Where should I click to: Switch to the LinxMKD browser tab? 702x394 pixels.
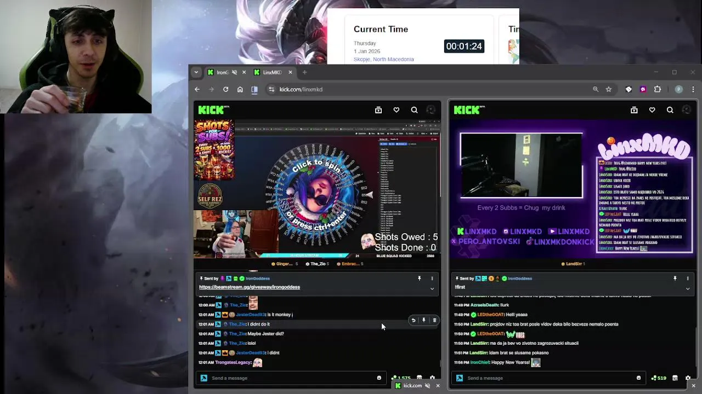point(273,72)
